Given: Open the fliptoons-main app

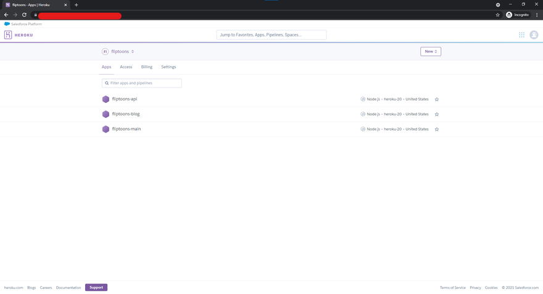Looking at the screenshot, I should (126, 129).
